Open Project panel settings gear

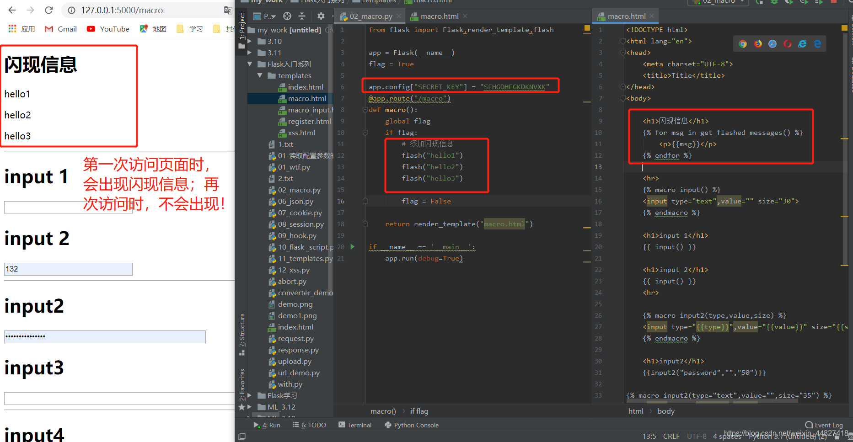321,16
